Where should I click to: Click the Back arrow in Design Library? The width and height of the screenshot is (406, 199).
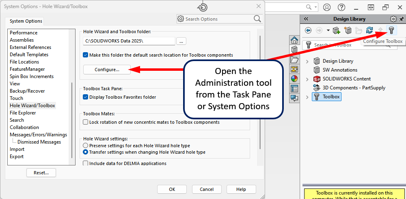click(x=308, y=31)
